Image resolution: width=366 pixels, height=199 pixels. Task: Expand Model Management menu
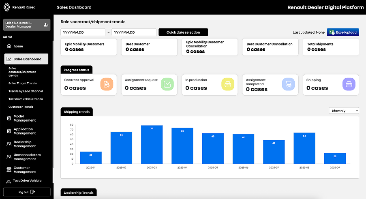24,118
